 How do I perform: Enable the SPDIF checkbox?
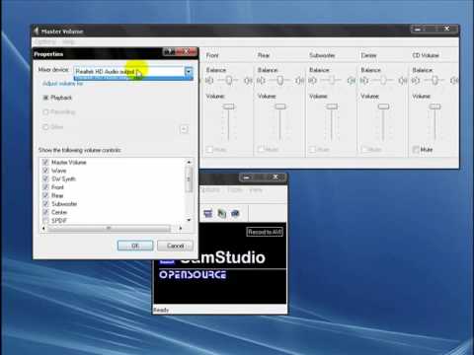pyautogui.click(x=45, y=221)
